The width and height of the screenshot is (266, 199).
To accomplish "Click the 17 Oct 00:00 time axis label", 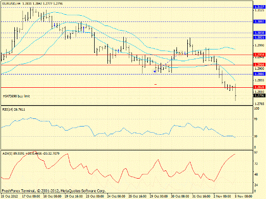I will click(31, 196).
